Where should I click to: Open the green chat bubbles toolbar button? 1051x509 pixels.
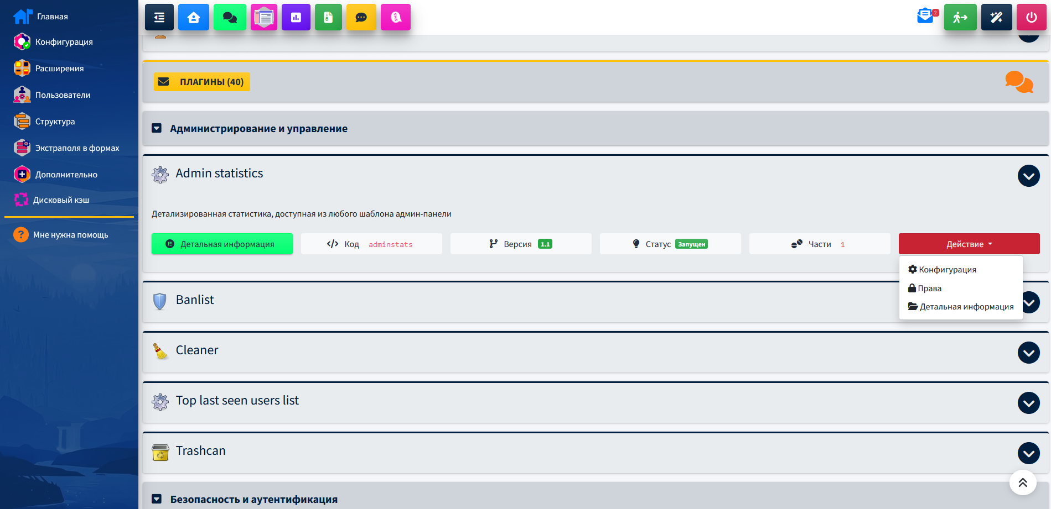[230, 17]
